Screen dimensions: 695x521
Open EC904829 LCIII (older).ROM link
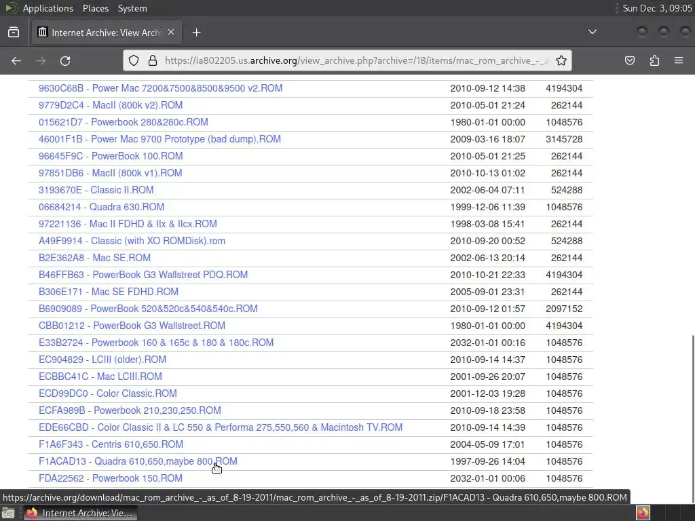click(x=102, y=360)
